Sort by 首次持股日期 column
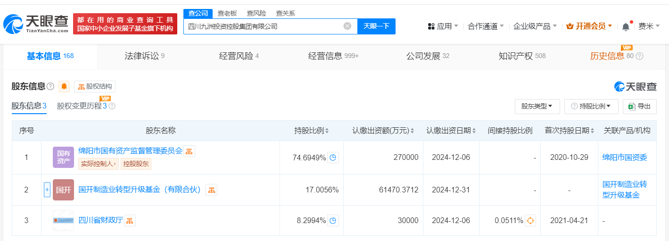669x241 pixels. (x=592, y=131)
